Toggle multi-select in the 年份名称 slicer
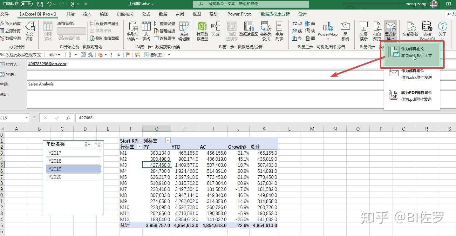Screen dimensions: 456x236 88,144
